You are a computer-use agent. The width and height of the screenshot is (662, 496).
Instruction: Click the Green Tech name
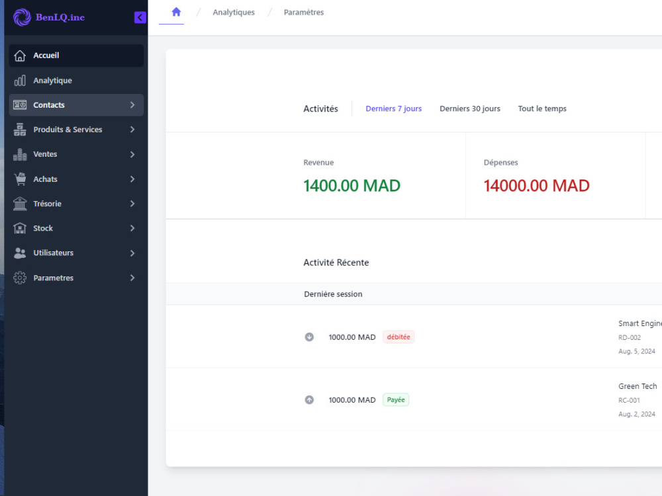coord(638,386)
